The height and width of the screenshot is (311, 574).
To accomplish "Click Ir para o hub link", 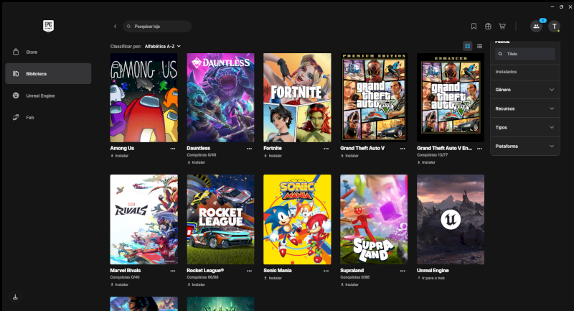I will (431, 278).
